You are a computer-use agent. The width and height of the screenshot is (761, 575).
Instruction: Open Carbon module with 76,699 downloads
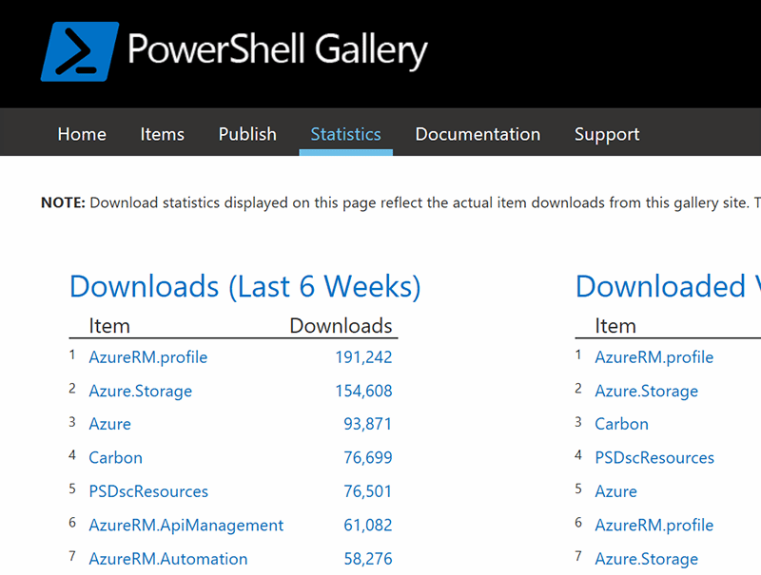point(115,457)
